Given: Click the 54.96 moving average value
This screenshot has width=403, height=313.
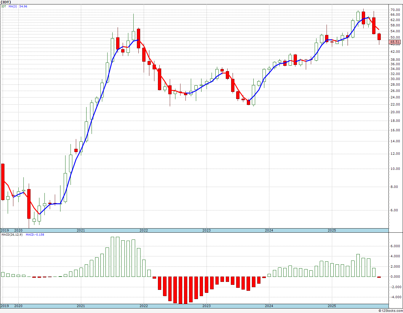Looking at the screenshot, I should pos(23,6).
